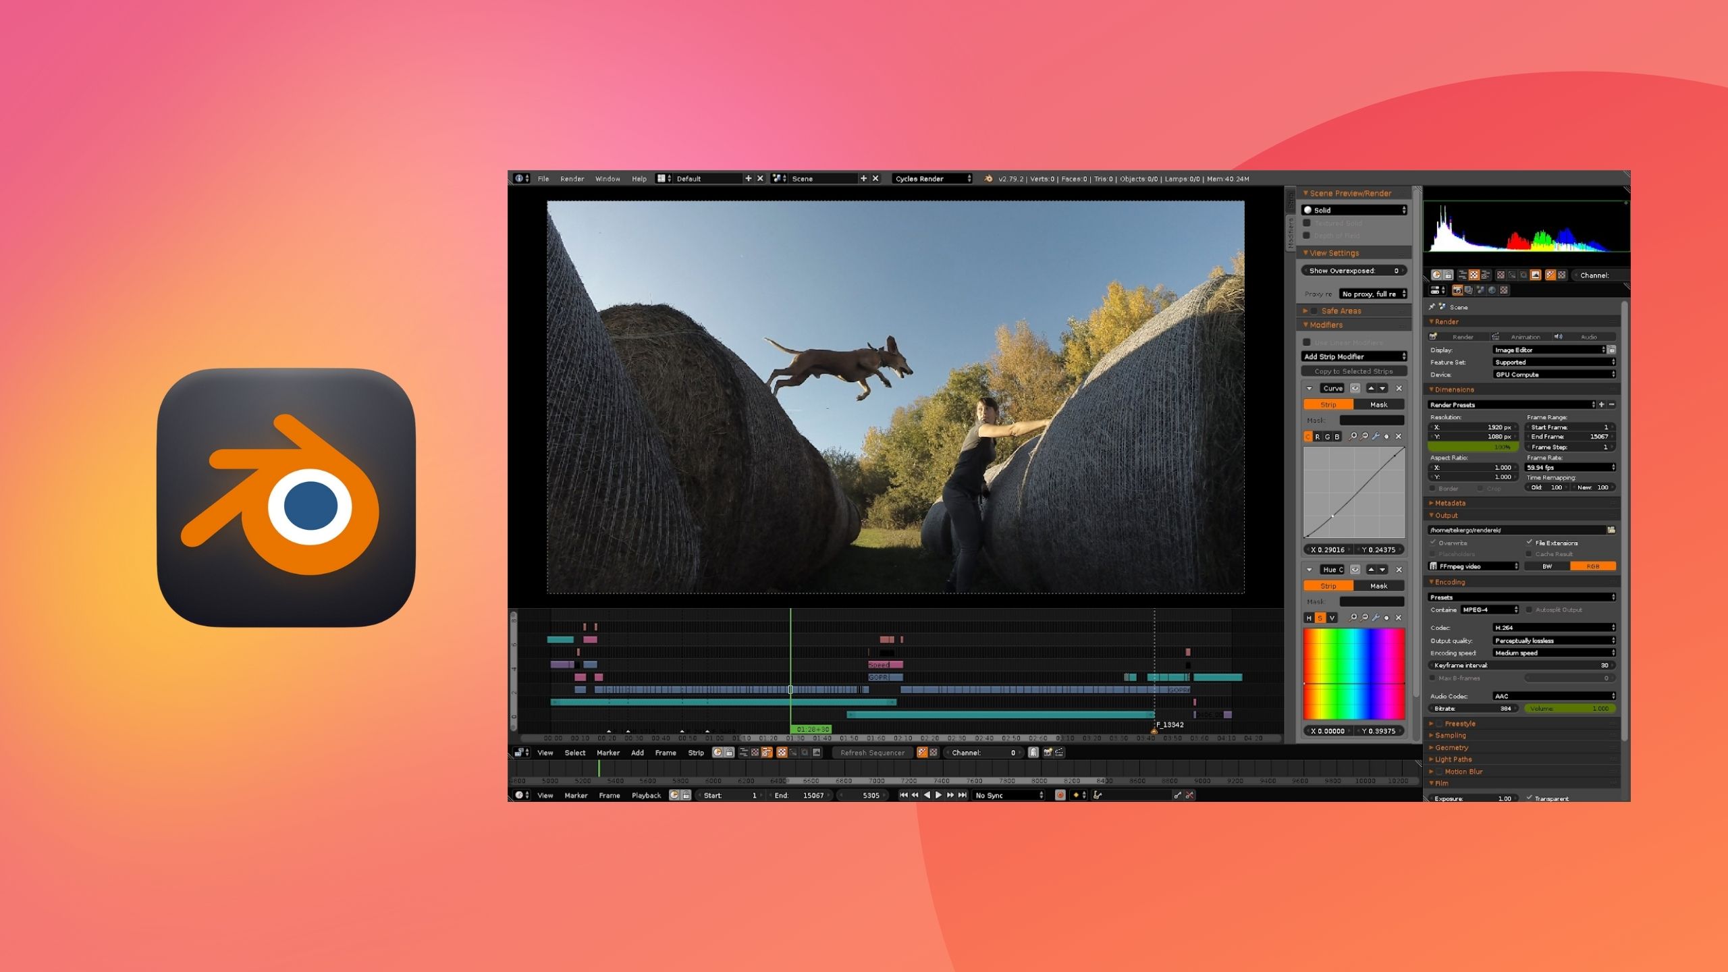Select RGB color output mode
Image resolution: width=1728 pixels, height=972 pixels.
point(1592,566)
